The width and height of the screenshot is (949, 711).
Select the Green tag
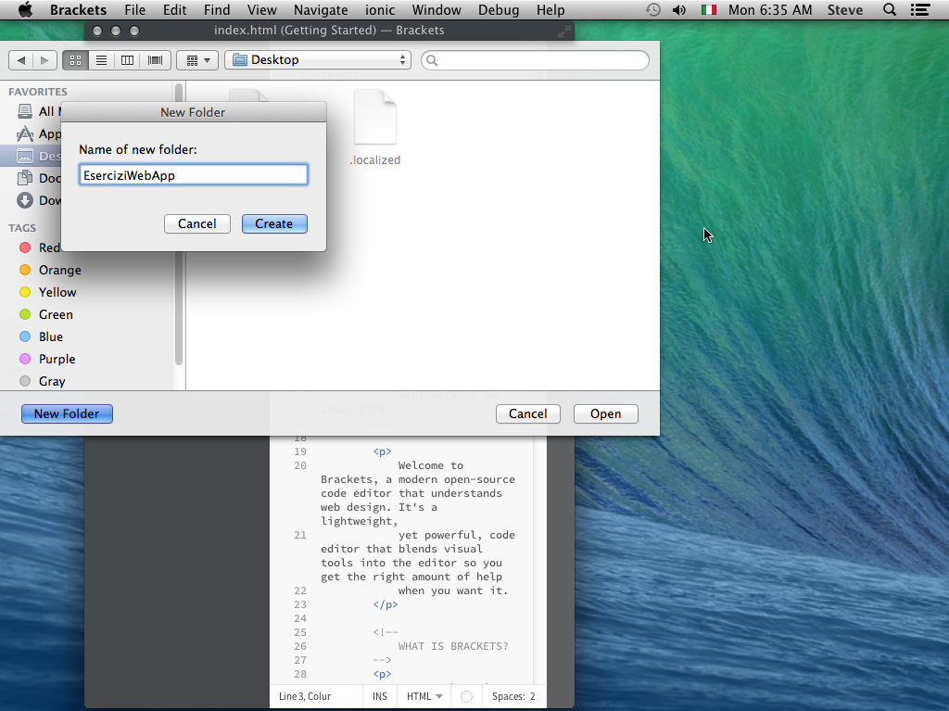(x=46, y=315)
